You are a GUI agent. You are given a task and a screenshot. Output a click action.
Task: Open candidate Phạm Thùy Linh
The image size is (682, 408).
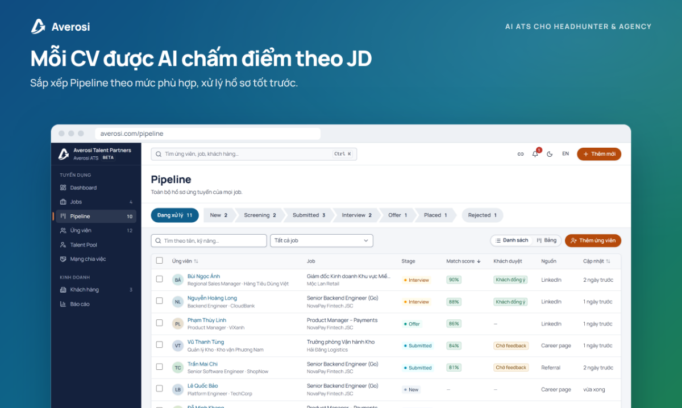[207, 320]
